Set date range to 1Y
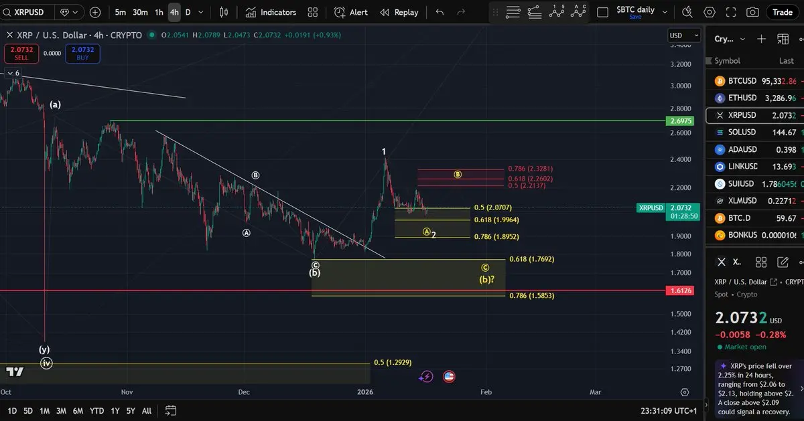Viewport: 804px width, 421px height. [x=115, y=410]
